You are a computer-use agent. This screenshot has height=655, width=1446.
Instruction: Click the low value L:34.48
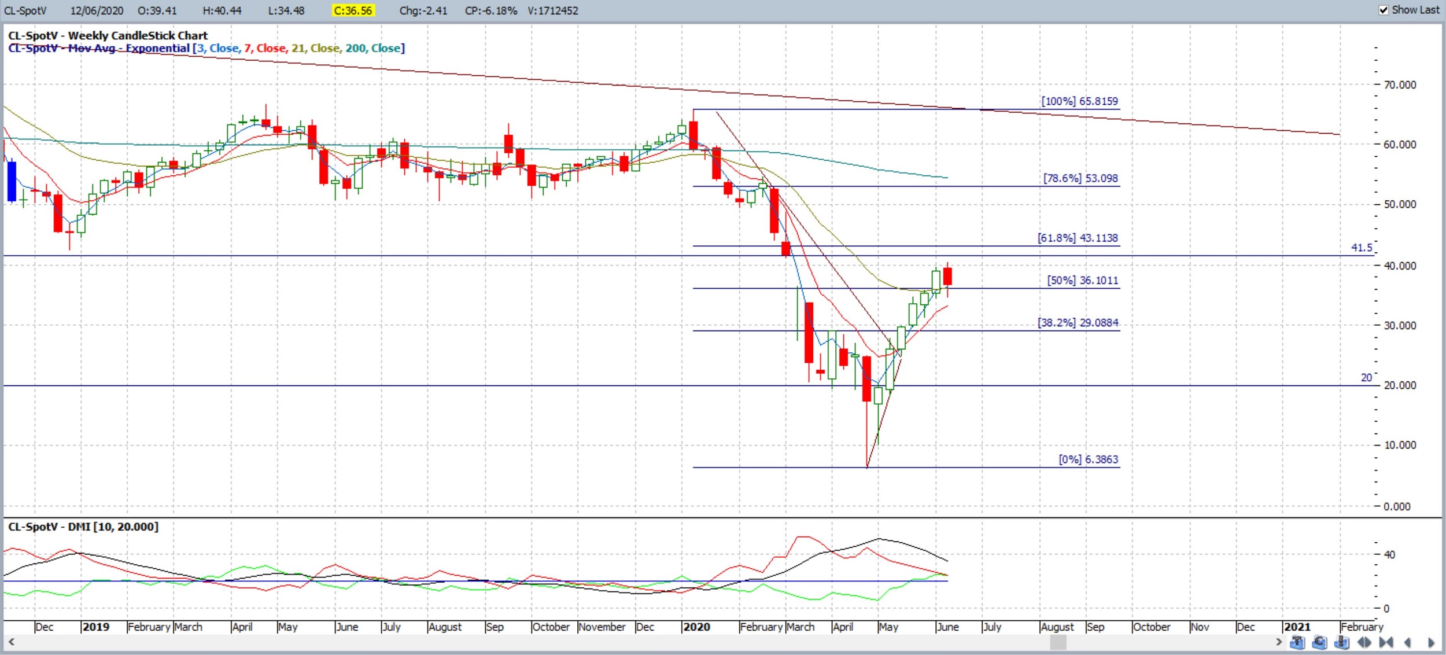(286, 10)
